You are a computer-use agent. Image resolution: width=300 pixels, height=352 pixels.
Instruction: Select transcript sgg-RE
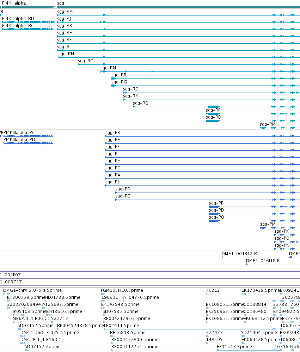tap(65, 33)
